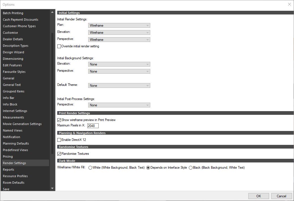Open the Movie Generation Settings page

[x=22, y=124]
